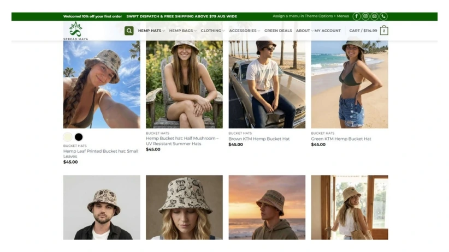Open the Instagram social icon

coord(365,16)
